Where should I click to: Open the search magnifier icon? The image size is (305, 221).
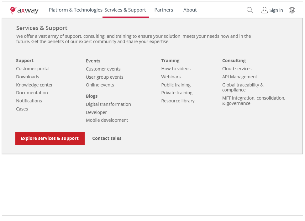[x=250, y=10]
